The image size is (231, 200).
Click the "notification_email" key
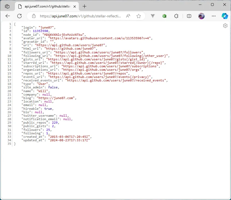[40, 119]
